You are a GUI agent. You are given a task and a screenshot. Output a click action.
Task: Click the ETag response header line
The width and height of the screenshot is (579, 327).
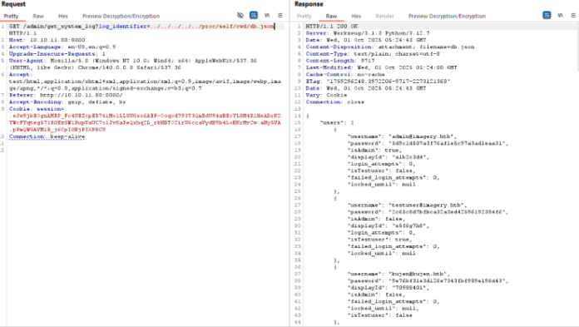[378, 82]
